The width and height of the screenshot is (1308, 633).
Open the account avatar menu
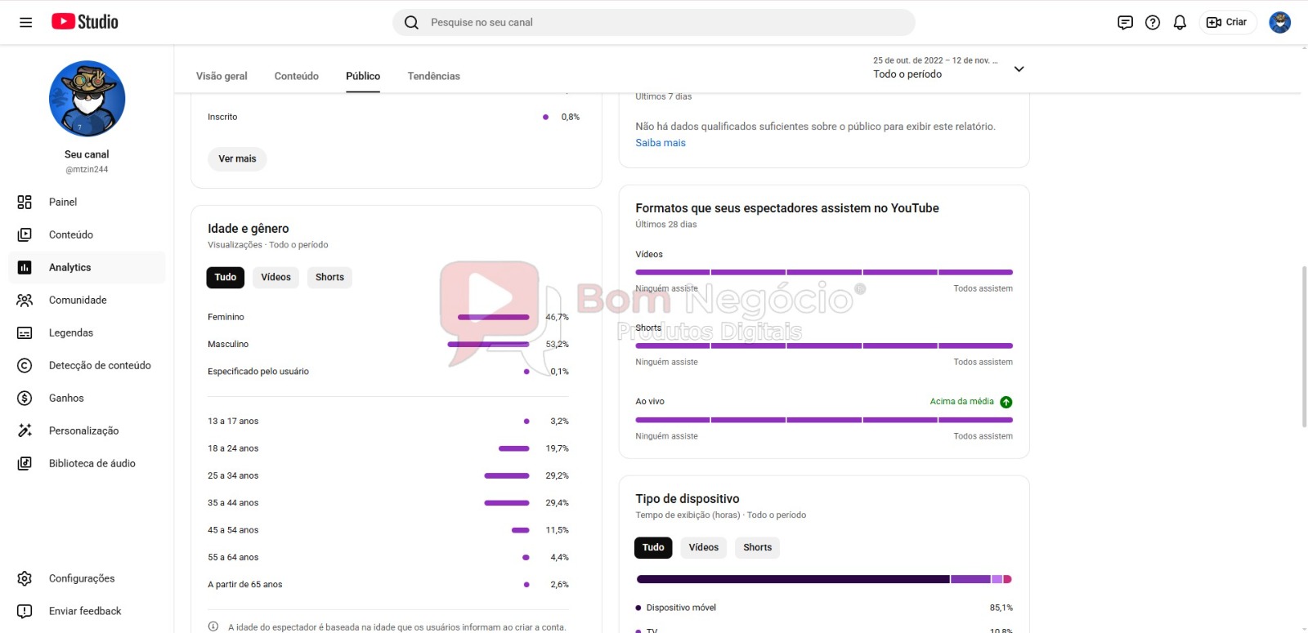(1279, 22)
